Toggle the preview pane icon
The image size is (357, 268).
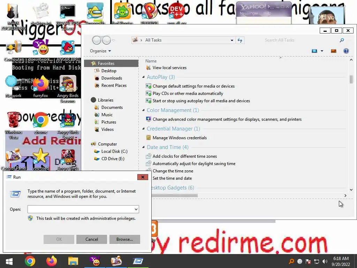(x=334, y=51)
